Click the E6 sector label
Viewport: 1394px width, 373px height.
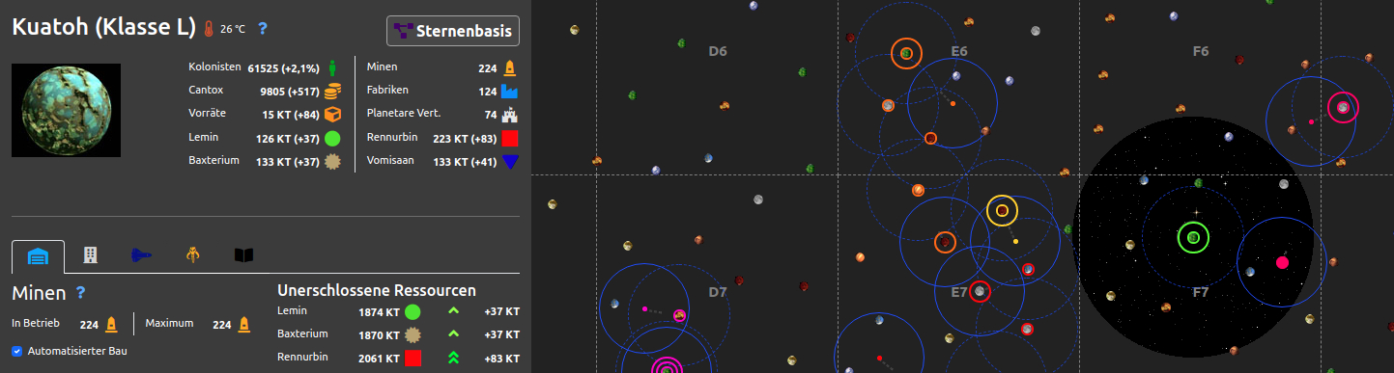click(959, 51)
